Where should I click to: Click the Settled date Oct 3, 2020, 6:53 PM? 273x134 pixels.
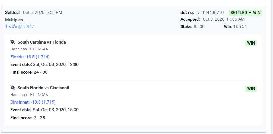click(42, 12)
